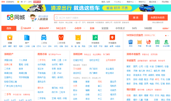Select the 首页 tab
The image size is (171, 101).
coord(9,28)
